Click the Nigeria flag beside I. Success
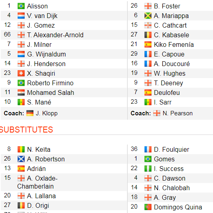Viewport: 213px width, 213px height. pos(148,169)
